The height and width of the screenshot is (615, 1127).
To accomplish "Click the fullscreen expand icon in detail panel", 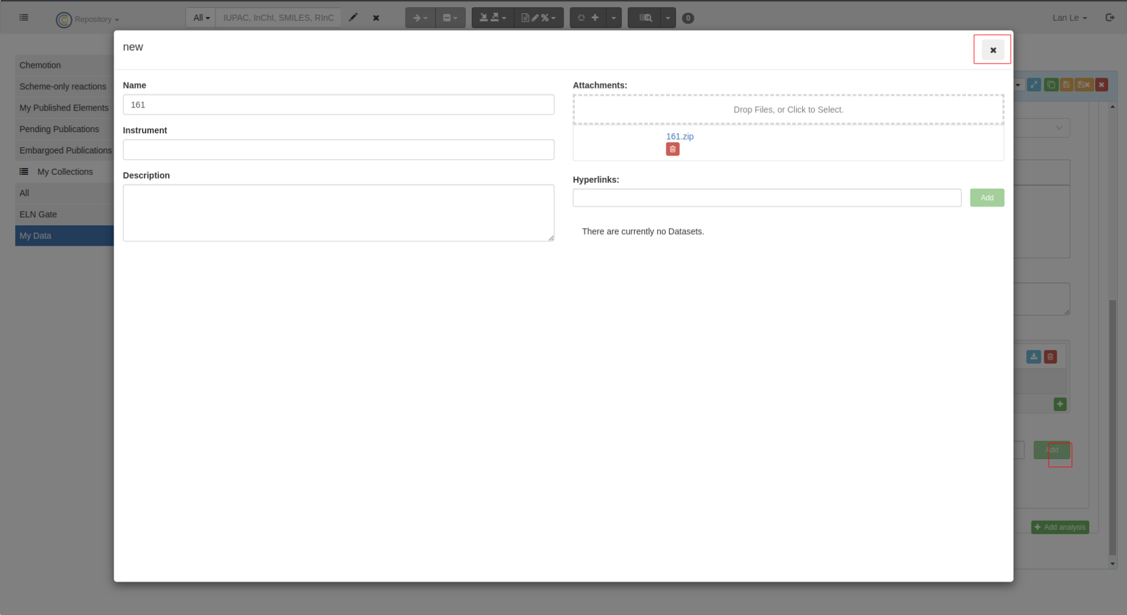I will [x=1034, y=85].
